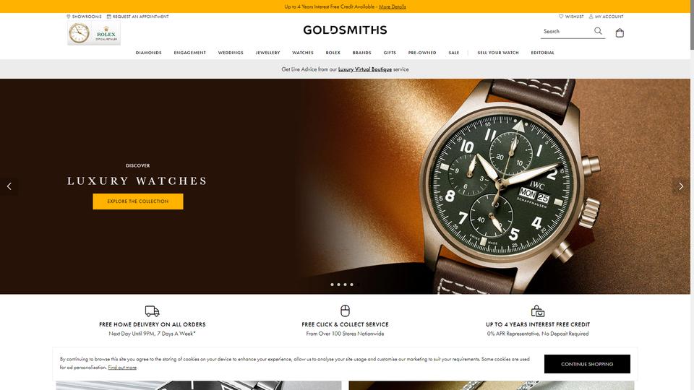Click Explore the Collection button
Image resolution: width=694 pixels, height=390 pixels.
[138, 201]
